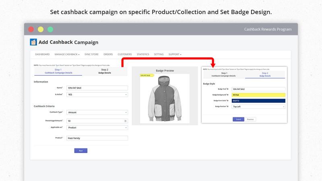Open the Applicable on dropdown
Screen dimensions: 322x181
click(97, 128)
